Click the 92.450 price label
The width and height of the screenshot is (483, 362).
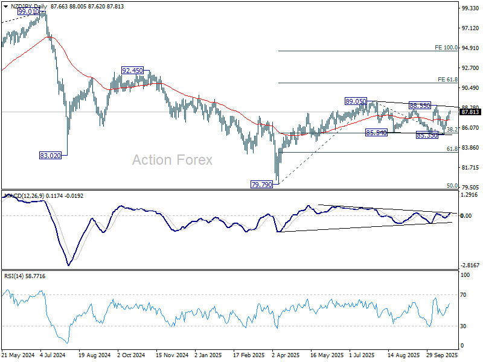[132, 71]
